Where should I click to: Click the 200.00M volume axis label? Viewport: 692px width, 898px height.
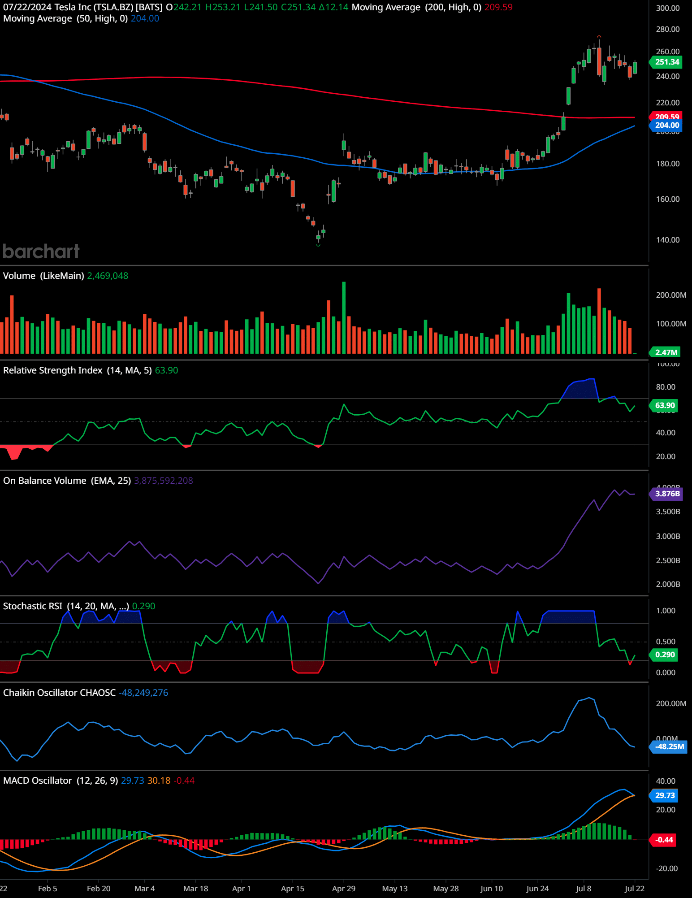coord(671,295)
